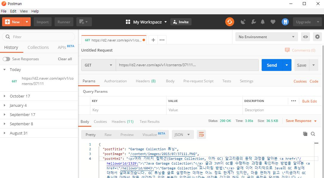Switch to response Headers (11) tab
The width and height of the screenshot is (324, 178).
tap(123, 122)
